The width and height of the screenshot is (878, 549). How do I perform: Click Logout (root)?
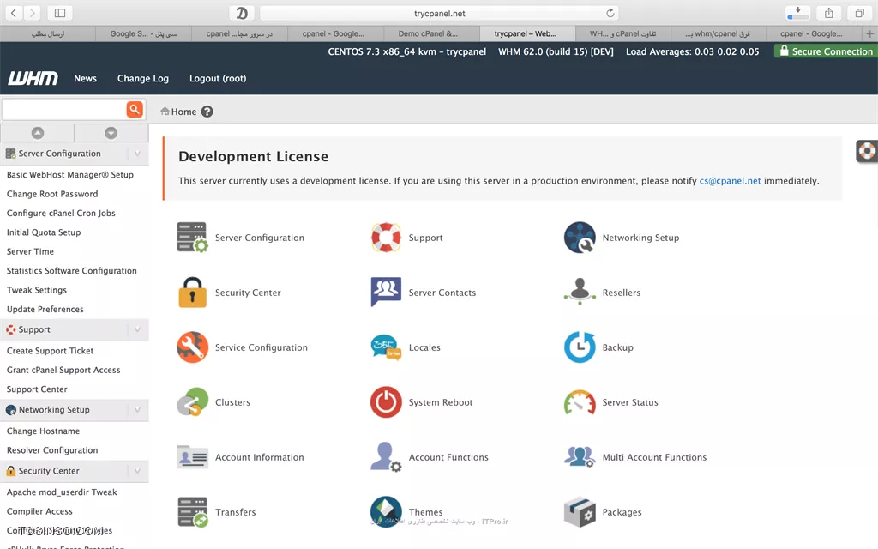218,78
